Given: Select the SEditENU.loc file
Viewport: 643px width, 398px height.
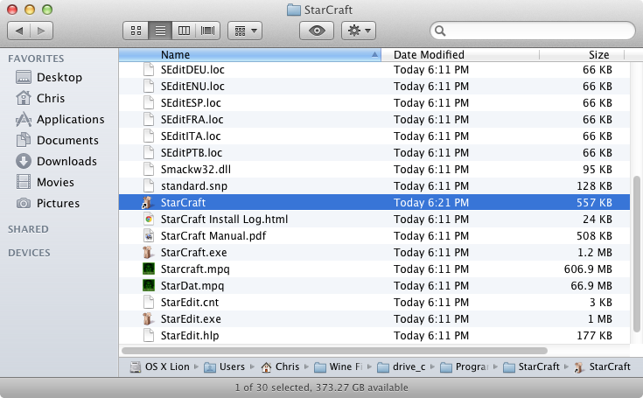Looking at the screenshot, I should click(x=374, y=86).
